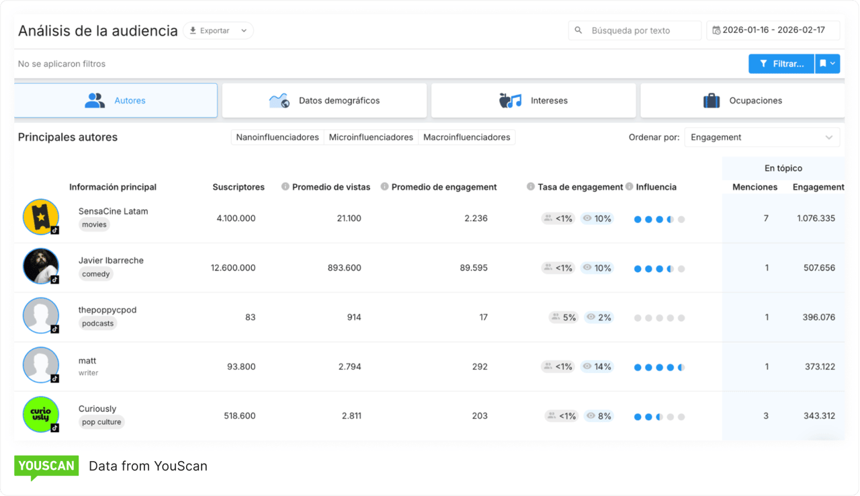Click the Filtrar button

781,64
